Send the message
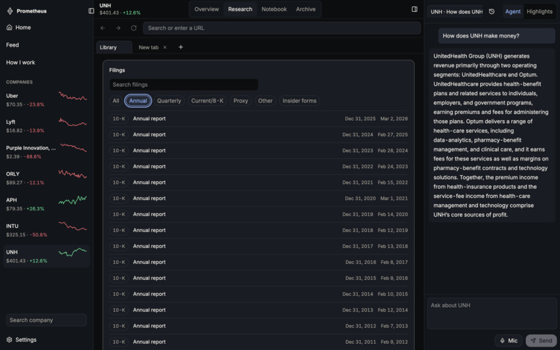560x350 pixels. coord(541,341)
